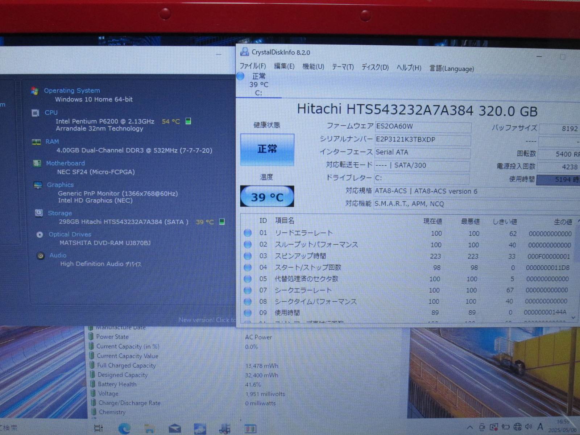Select SMART row 03 スピンアップ時間
Viewport: 580px width, 435px height.
[x=408, y=256]
